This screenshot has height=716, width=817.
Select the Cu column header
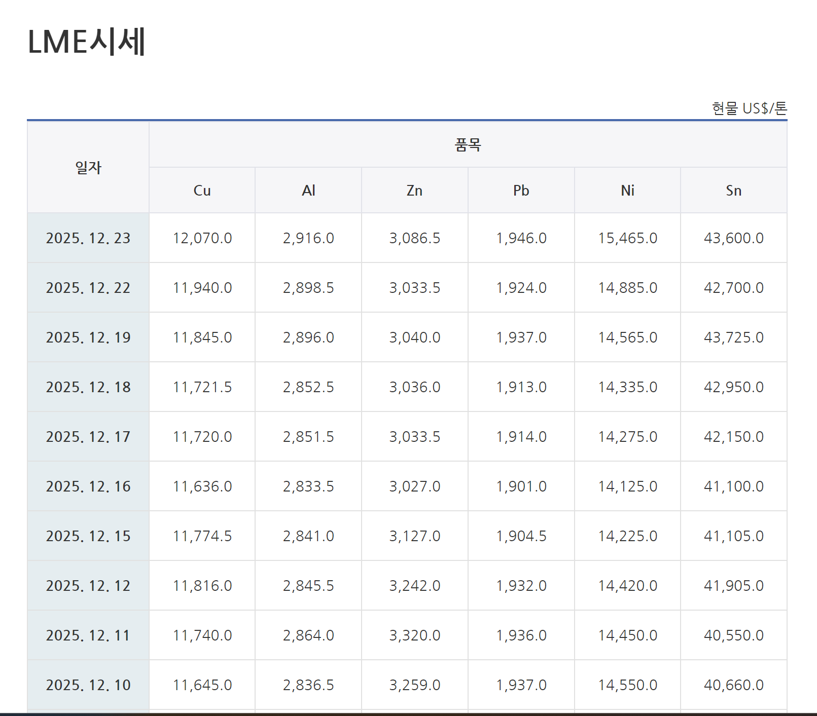pyautogui.click(x=202, y=191)
